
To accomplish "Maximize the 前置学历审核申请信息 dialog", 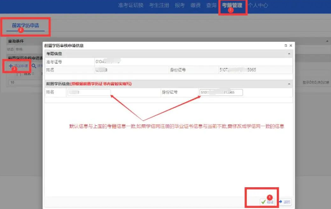I will click(286, 46).
